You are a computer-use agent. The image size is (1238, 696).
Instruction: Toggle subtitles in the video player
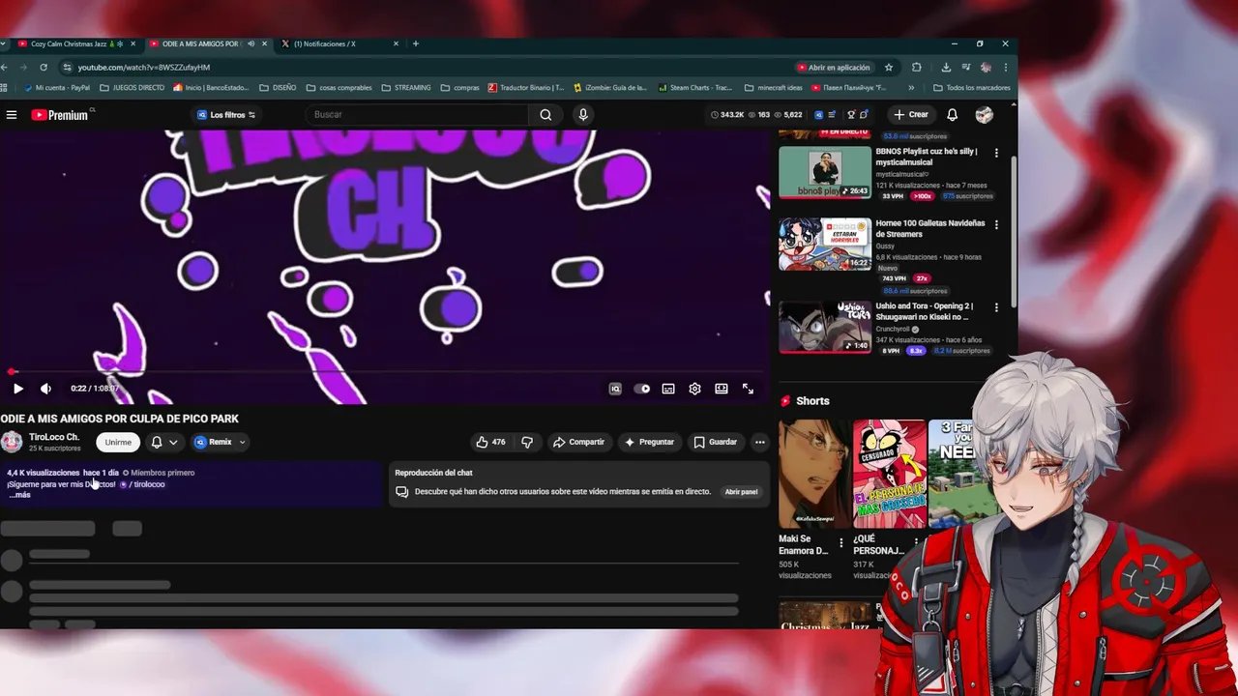[668, 389]
